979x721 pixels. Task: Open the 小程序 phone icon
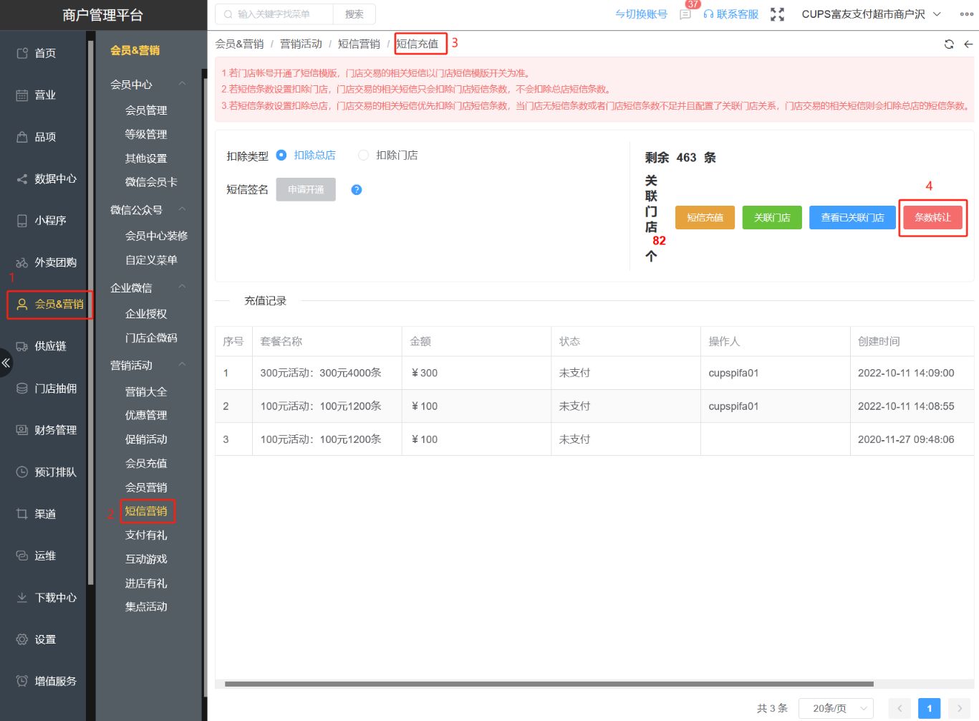(x=22, y=221)
